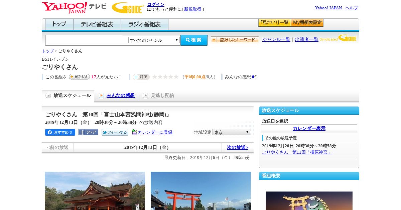Click the 新規取得 link
The height and width of the screenshot is (210, 401).
click(x=193, y=9)
